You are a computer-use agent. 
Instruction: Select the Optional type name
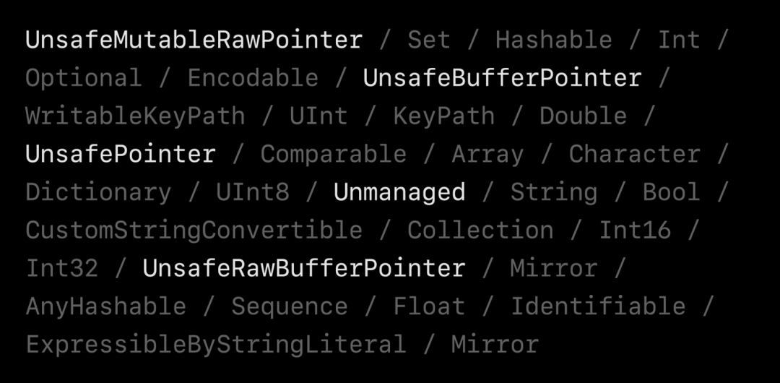[84, 78]
